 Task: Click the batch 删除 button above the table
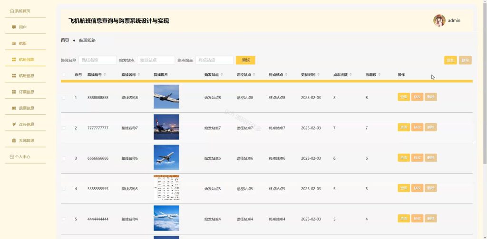[465, 60]
